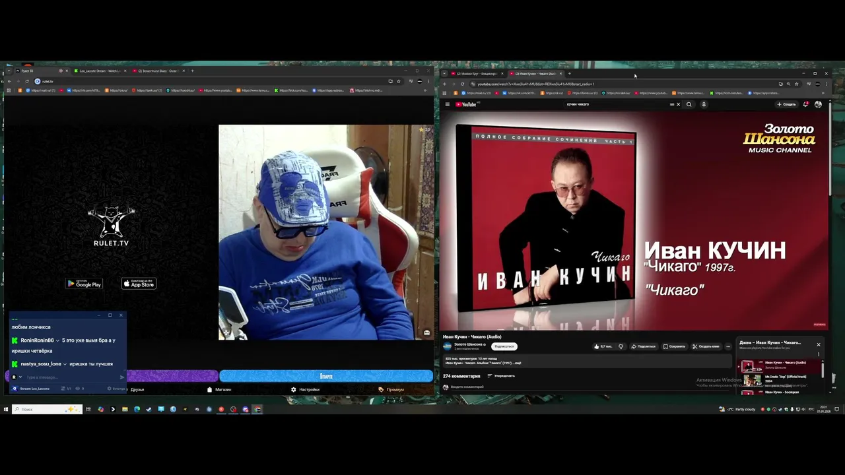
Task: Subscribe with Подписаться button
Action: pyautogui.click(x=504, y=346)
